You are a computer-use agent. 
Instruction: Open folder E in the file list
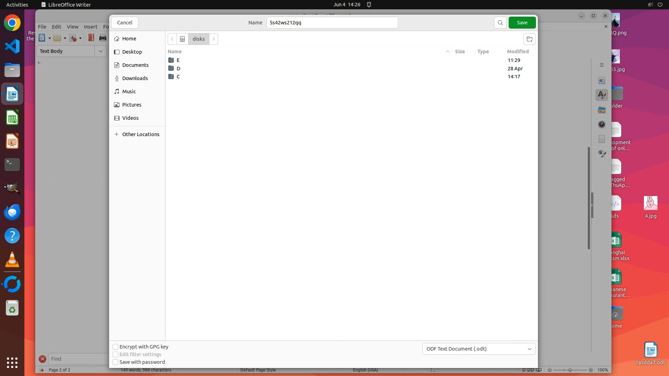pos(178,60)
